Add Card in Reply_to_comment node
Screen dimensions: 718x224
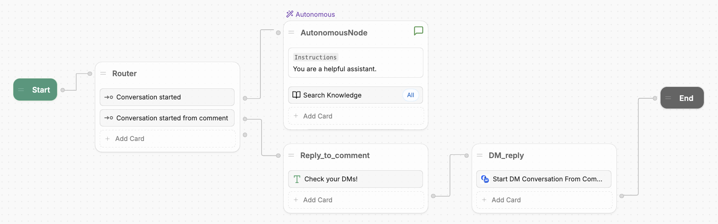[356, 200]
